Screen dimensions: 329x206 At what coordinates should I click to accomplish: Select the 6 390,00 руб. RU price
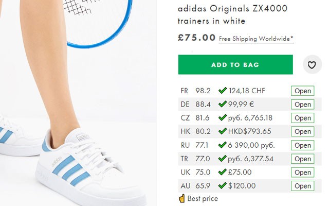pos(251,145)
